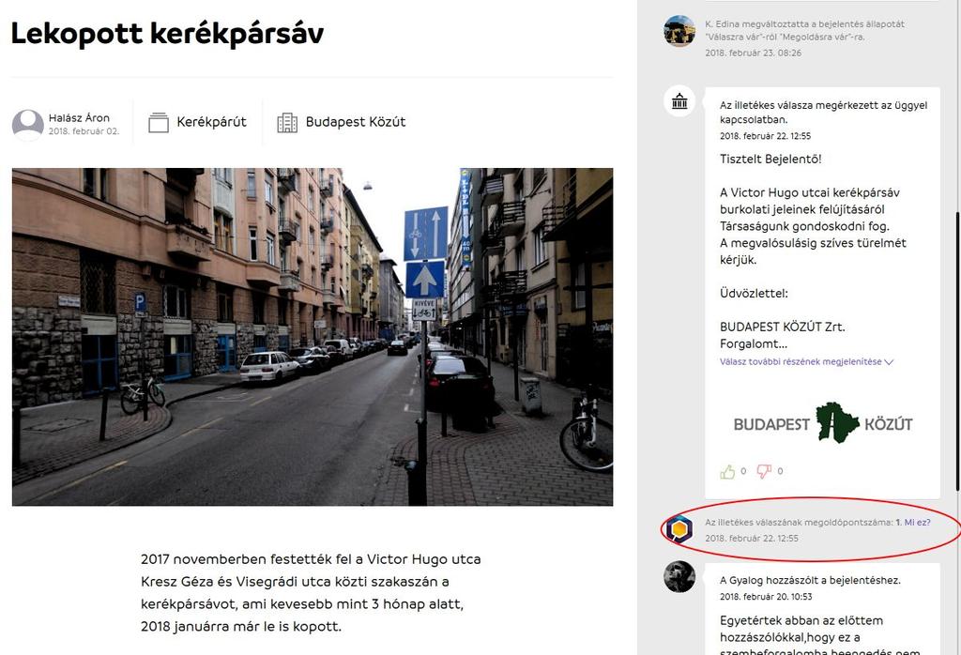Image resolution: width=961 pixels, height=655 pixels.
Task: Open the Budapest Közút authority link
Action: coord(356,122)
